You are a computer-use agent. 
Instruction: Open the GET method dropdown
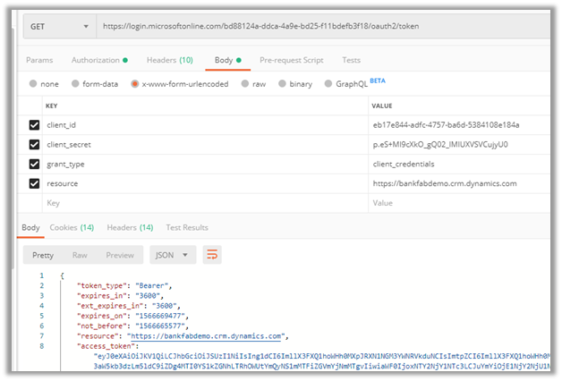(58, 27)
